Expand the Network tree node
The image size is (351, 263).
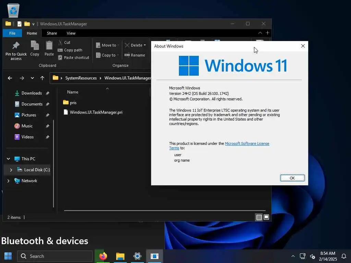click(x=9, y=181)
